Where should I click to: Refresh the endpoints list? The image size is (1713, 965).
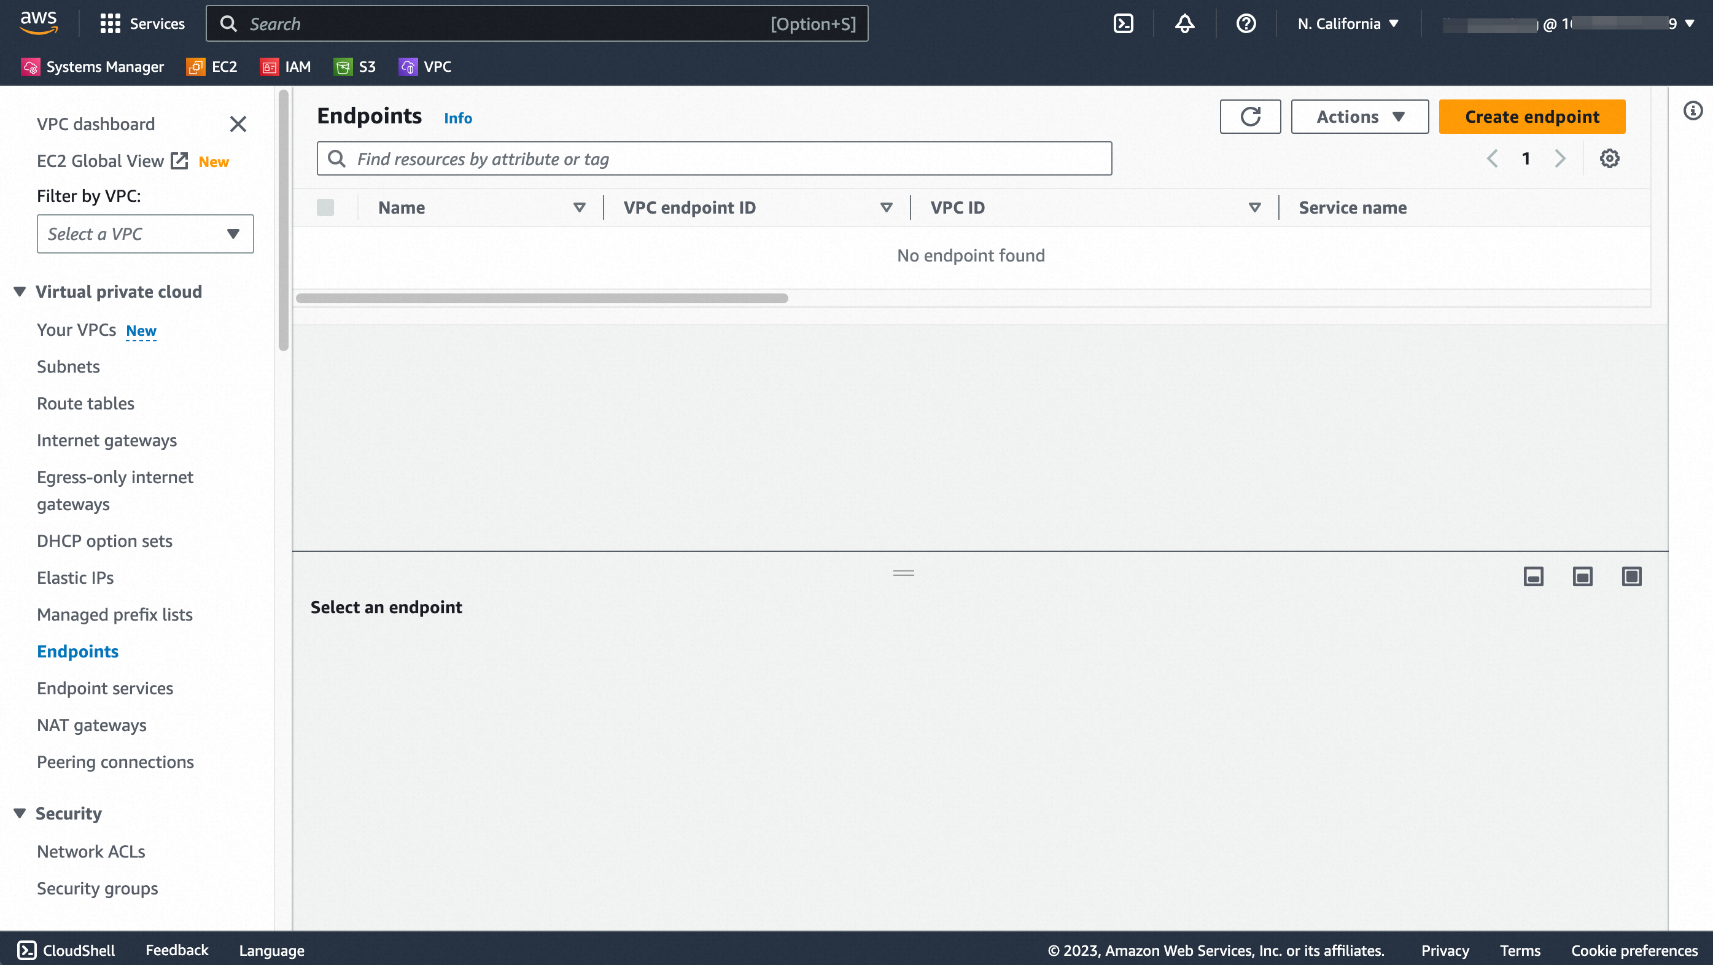(x=1250, y=116)
